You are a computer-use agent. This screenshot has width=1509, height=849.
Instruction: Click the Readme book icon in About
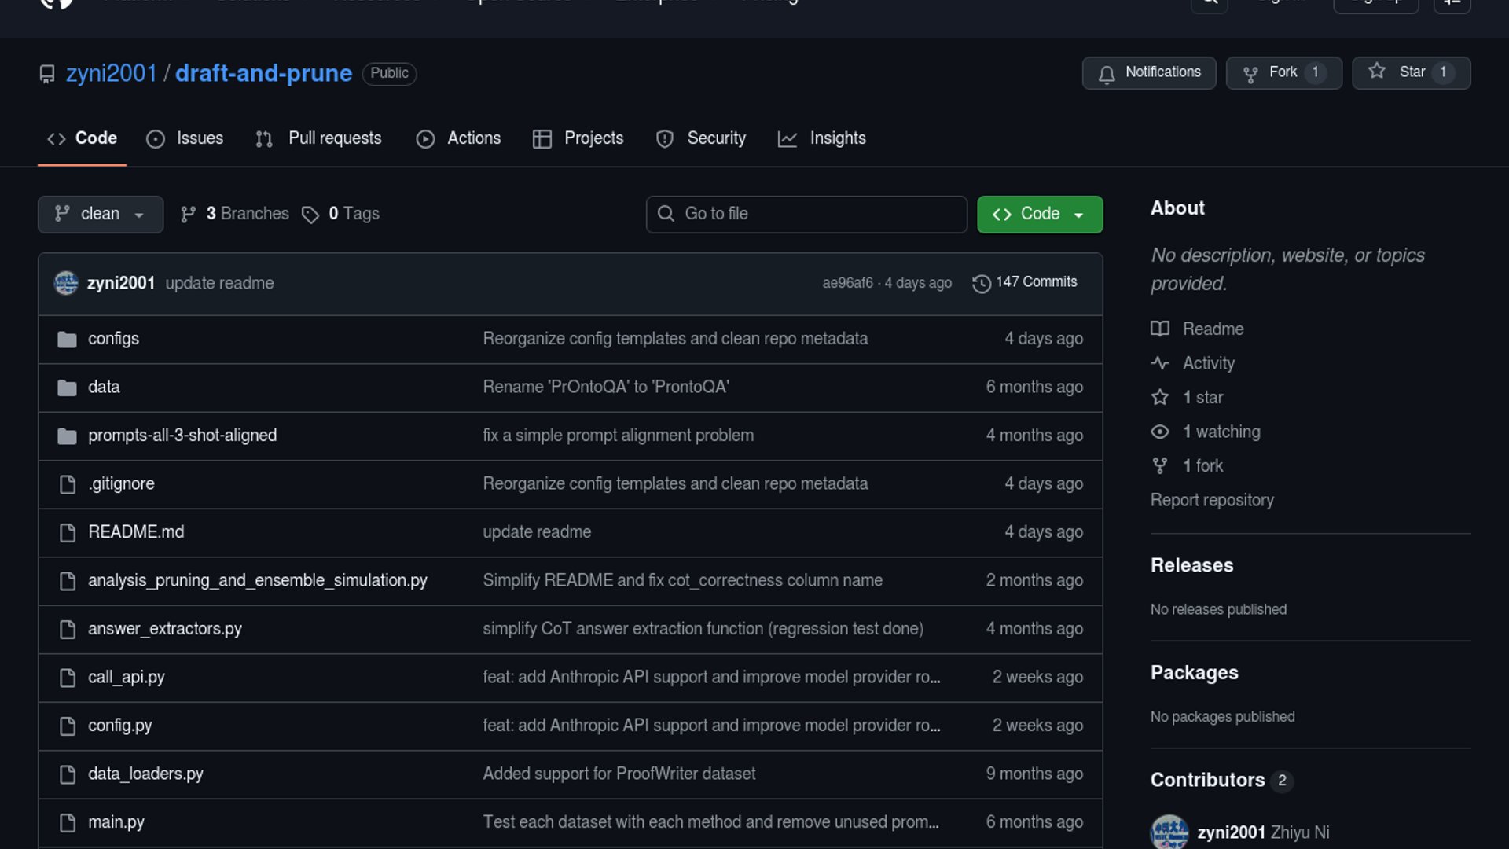click(1160, 329)
